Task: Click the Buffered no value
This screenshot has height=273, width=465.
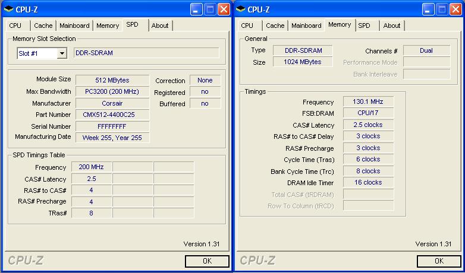Action: pyautogui.click(x=205, y=103)
